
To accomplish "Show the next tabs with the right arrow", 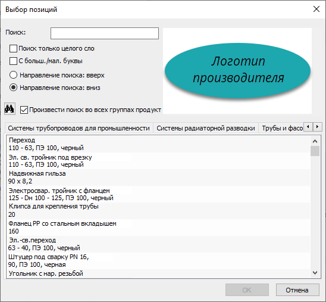I will (317, 126).
